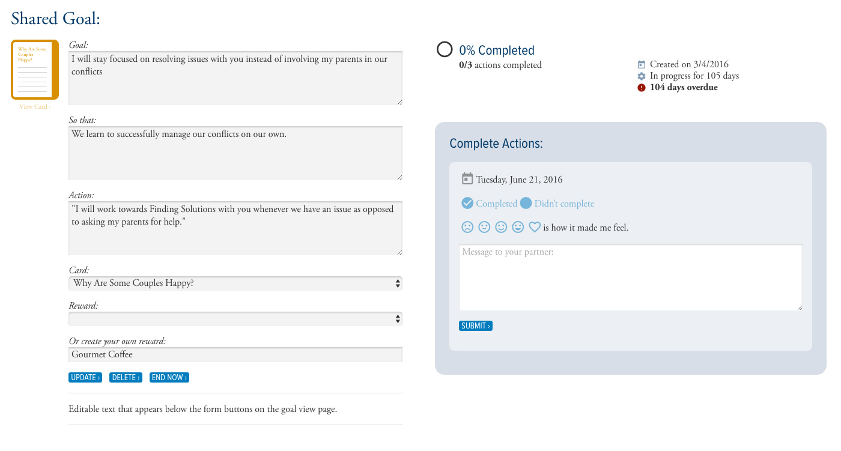
Task: Choose the big grin face mood icon
Action: point(517,227)
